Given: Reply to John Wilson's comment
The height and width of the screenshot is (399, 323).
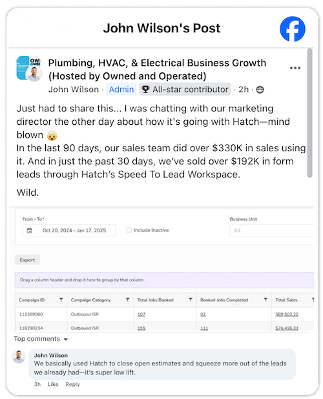Looking at the screenshot, I should point(72,384).
